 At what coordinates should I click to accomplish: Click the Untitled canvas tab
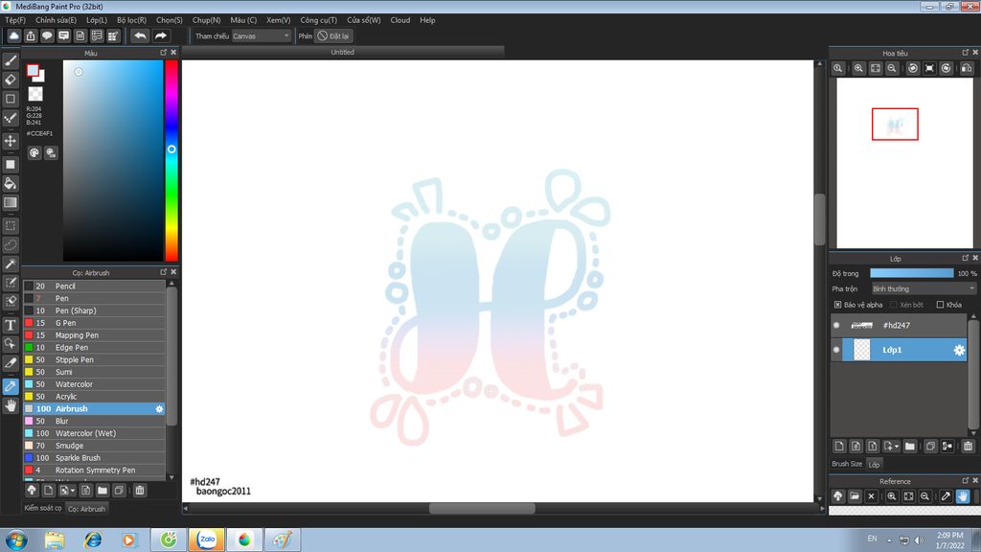click(342, 52)
